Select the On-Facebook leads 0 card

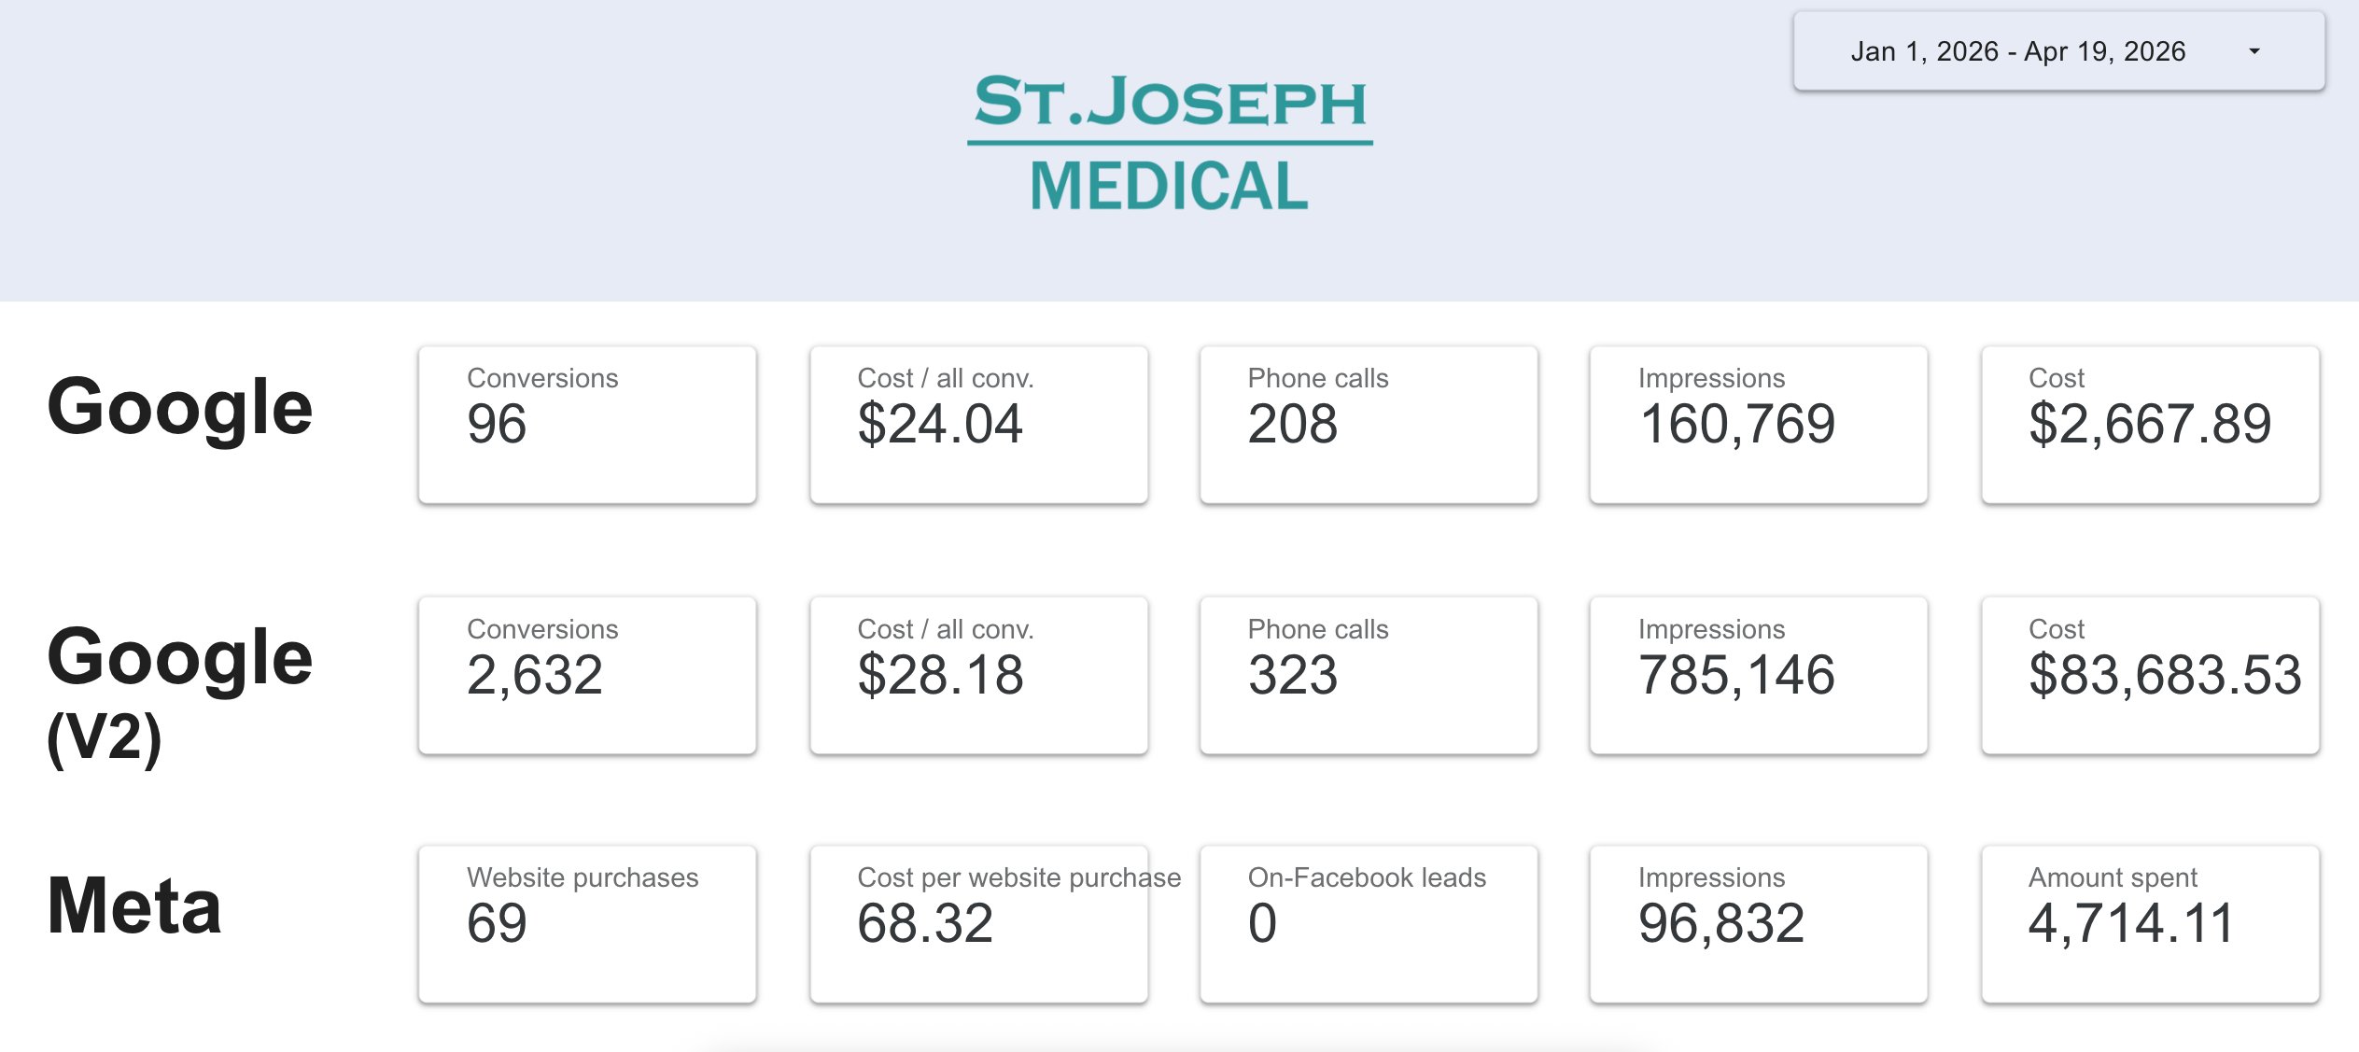[1369, 924]
